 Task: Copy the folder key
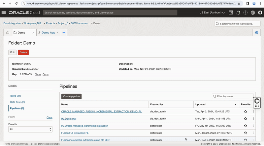(46, 74)
